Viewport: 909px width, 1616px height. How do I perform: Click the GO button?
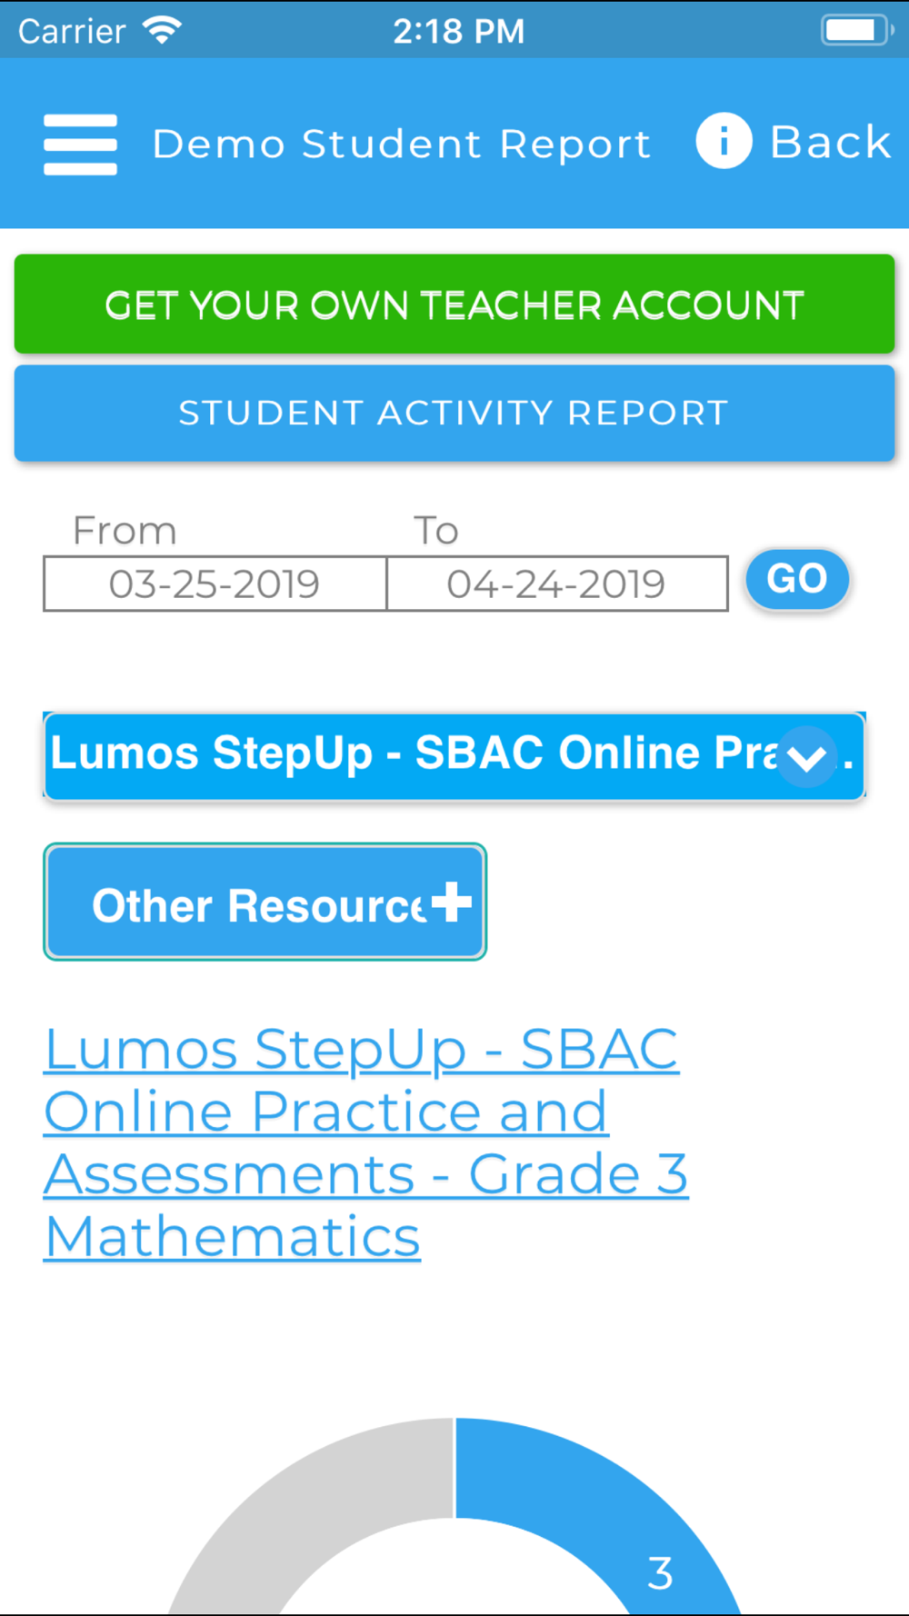(x=797, y=579)
